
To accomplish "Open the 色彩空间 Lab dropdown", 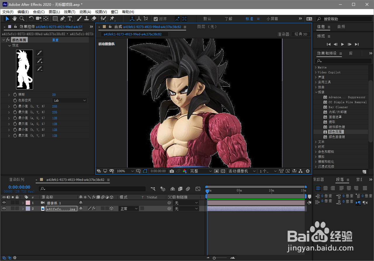I will 70,101.
